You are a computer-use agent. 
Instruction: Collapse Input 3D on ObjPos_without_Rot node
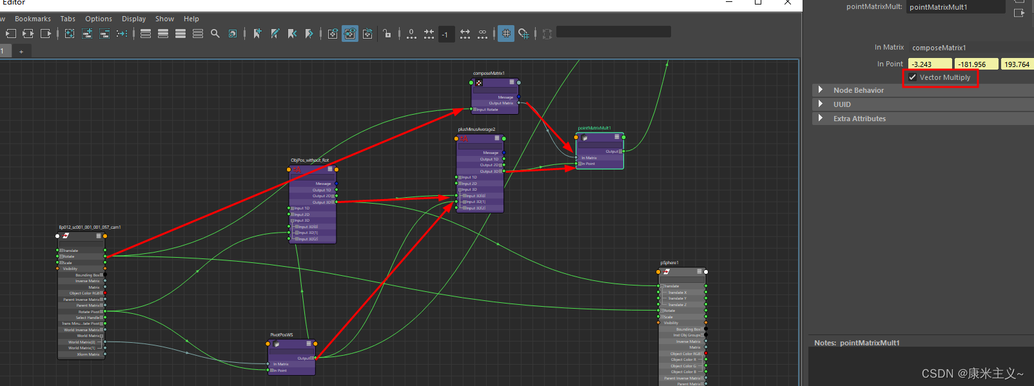click(x=292, y=220)
